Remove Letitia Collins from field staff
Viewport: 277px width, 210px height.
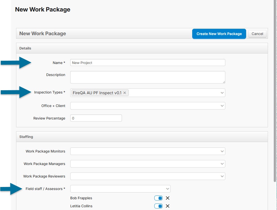[168, 206]
